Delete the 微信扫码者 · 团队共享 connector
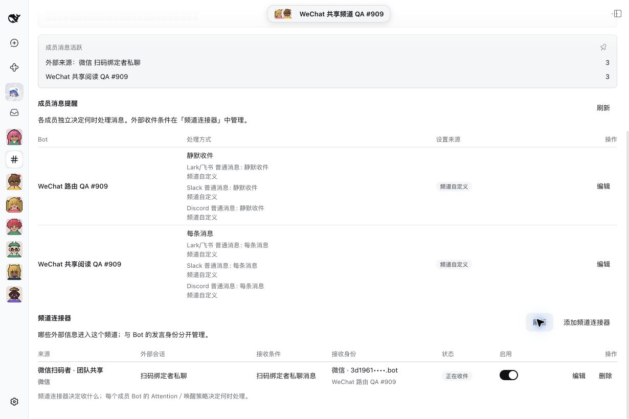 click(x=605, y=376)
